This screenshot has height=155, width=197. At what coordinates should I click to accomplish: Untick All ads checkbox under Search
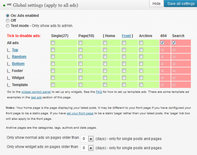click(x=174, y=43)
